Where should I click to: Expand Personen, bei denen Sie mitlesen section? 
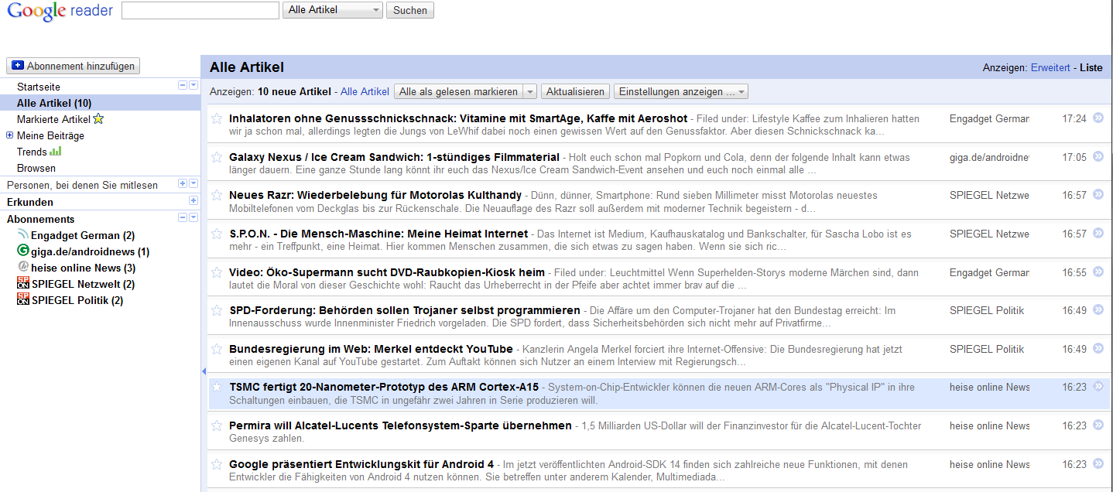(x=183, y=183)
